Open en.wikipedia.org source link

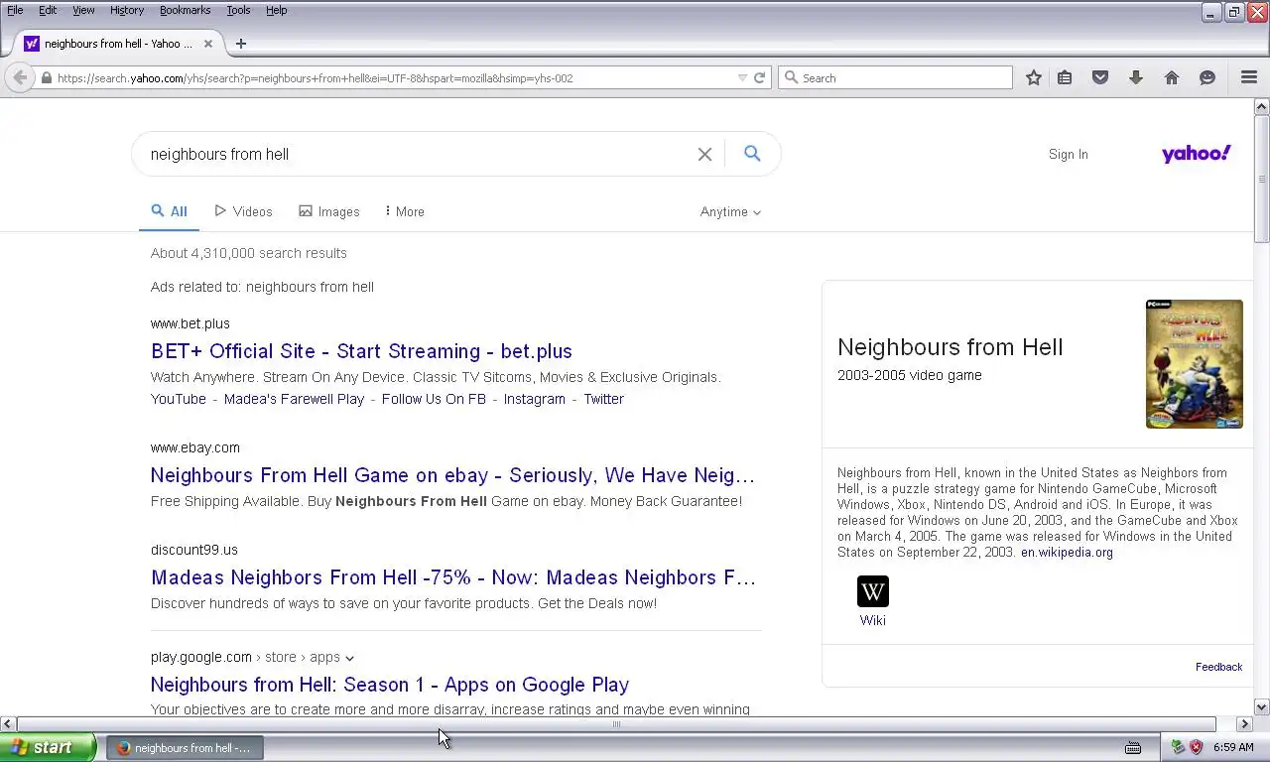tap(1067, 553)
